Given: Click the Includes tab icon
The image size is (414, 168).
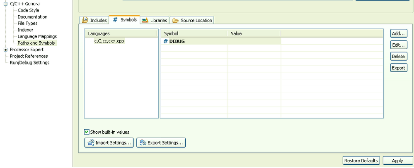Looking at the screenshot, I should (85, 20).
